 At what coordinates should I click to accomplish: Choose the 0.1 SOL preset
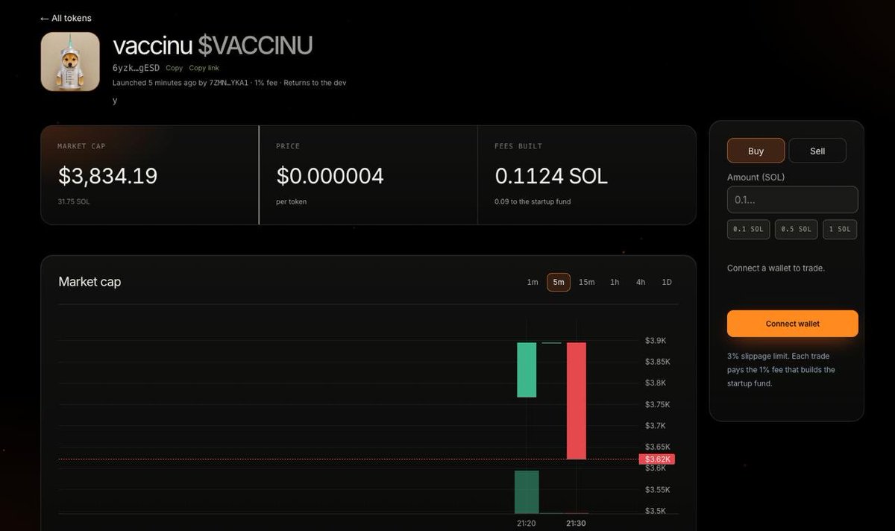tap(748, 229)
